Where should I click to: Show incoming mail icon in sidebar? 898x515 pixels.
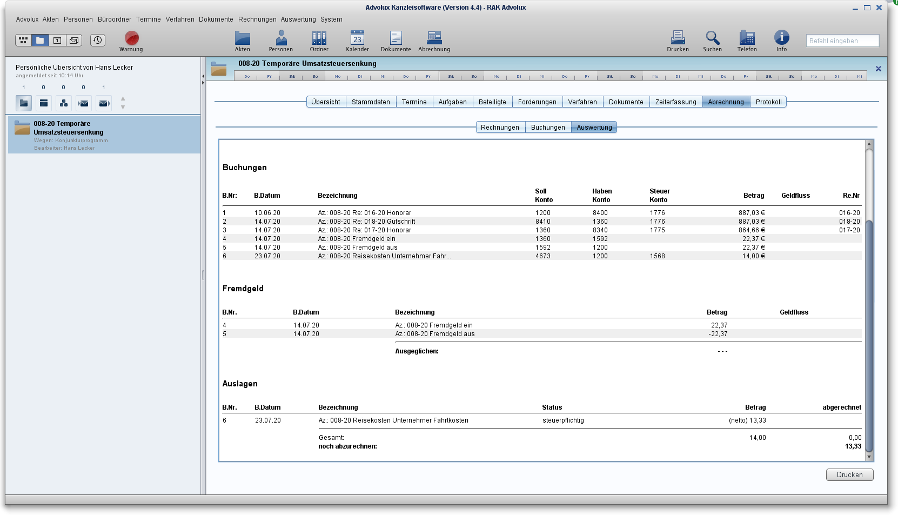84,103
